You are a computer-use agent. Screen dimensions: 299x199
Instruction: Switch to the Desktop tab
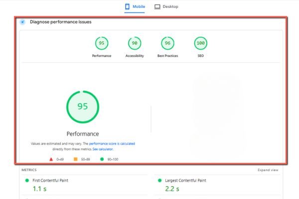point(166,6)
